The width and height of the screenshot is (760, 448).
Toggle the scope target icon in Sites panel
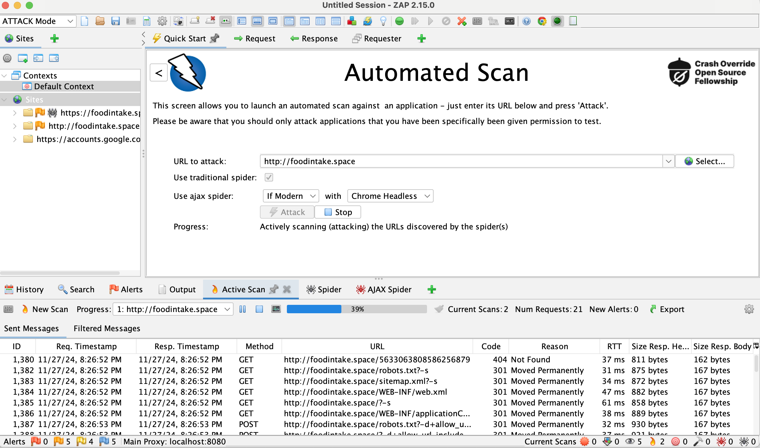click(7, 58)
